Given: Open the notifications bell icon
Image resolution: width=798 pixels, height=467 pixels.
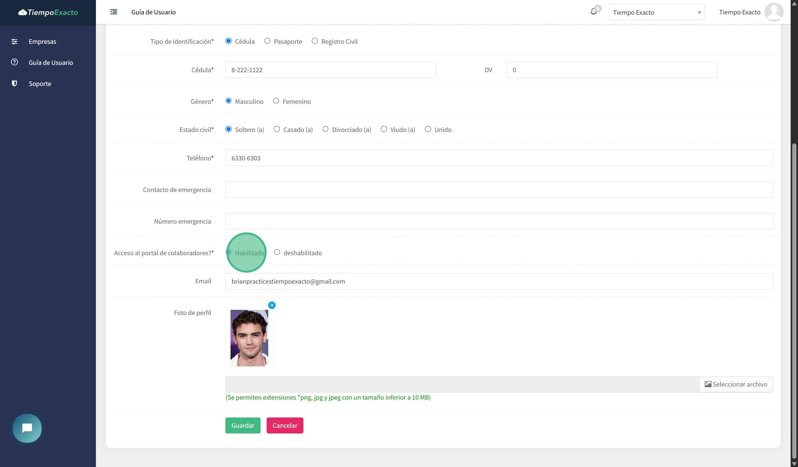Looking at the screenshot, I should click(x=593, y=12).
